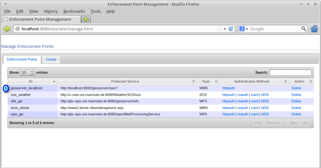
Task: Sort by Authenticaton Methods column
Action: point(253,81)
